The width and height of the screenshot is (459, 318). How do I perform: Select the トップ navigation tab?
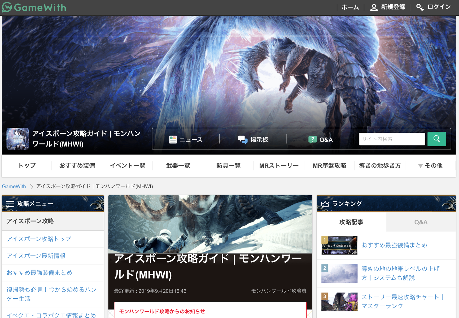pos(27,166)
